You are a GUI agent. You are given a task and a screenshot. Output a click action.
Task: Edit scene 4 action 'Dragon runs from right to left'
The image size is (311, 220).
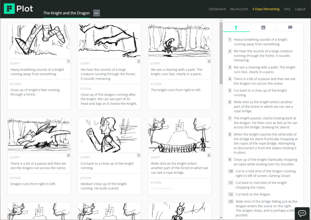[x=33, y=184]
